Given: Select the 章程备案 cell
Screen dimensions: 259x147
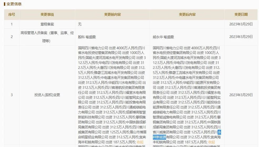Looking at the screenshot, I should click(47, 24).
